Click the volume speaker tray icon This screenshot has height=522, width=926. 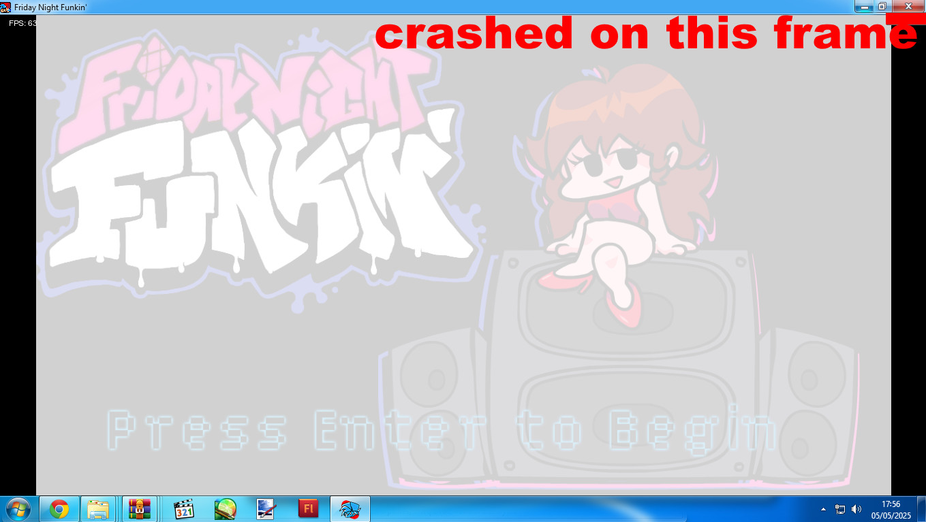click(x=856, y=509)
